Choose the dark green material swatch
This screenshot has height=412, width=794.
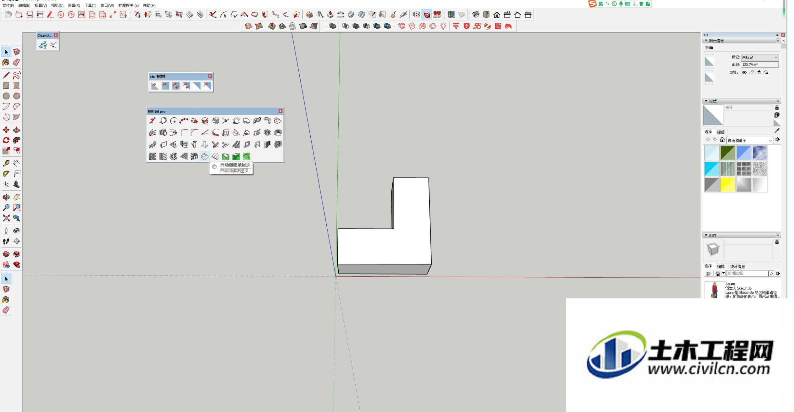coord(728,153)
